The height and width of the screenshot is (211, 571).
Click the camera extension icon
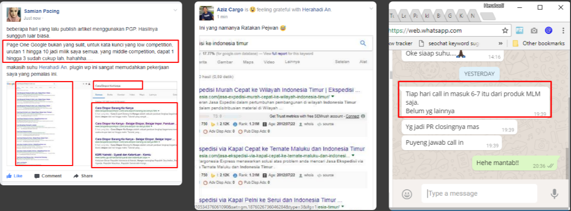534,31
